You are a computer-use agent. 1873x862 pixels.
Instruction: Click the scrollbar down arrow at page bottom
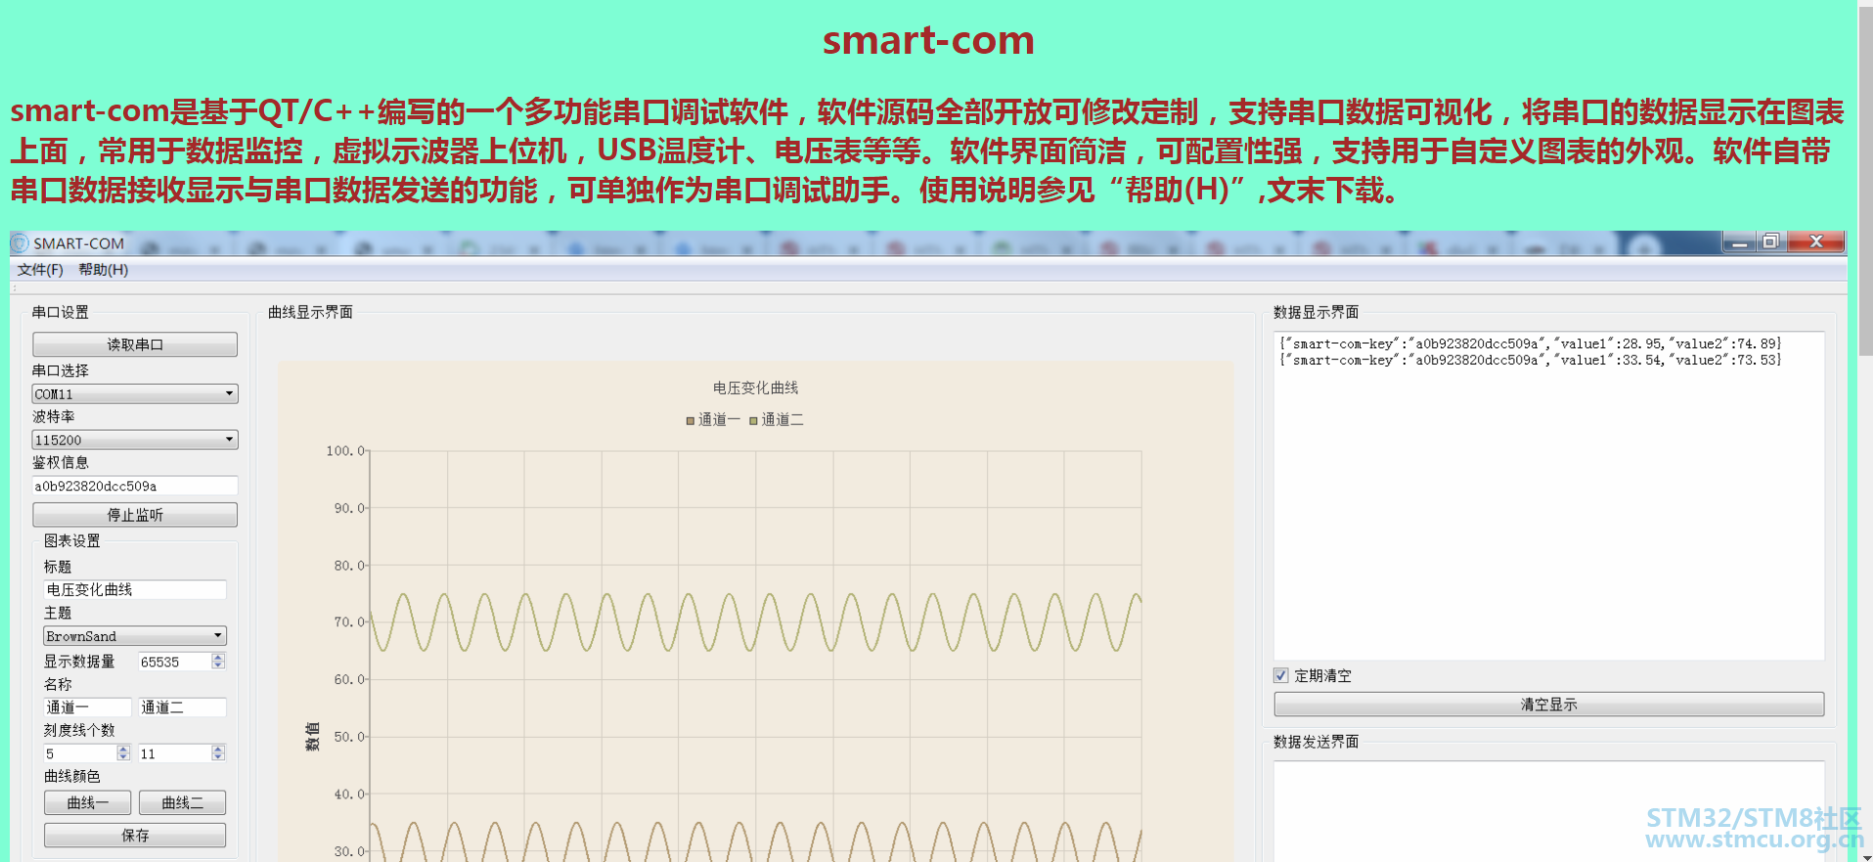[1865, 855]
